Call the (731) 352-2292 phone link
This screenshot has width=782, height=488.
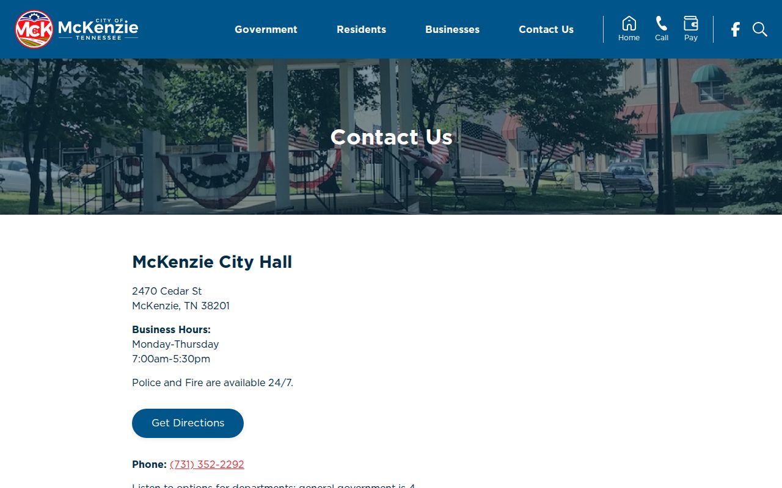[207, 465]
